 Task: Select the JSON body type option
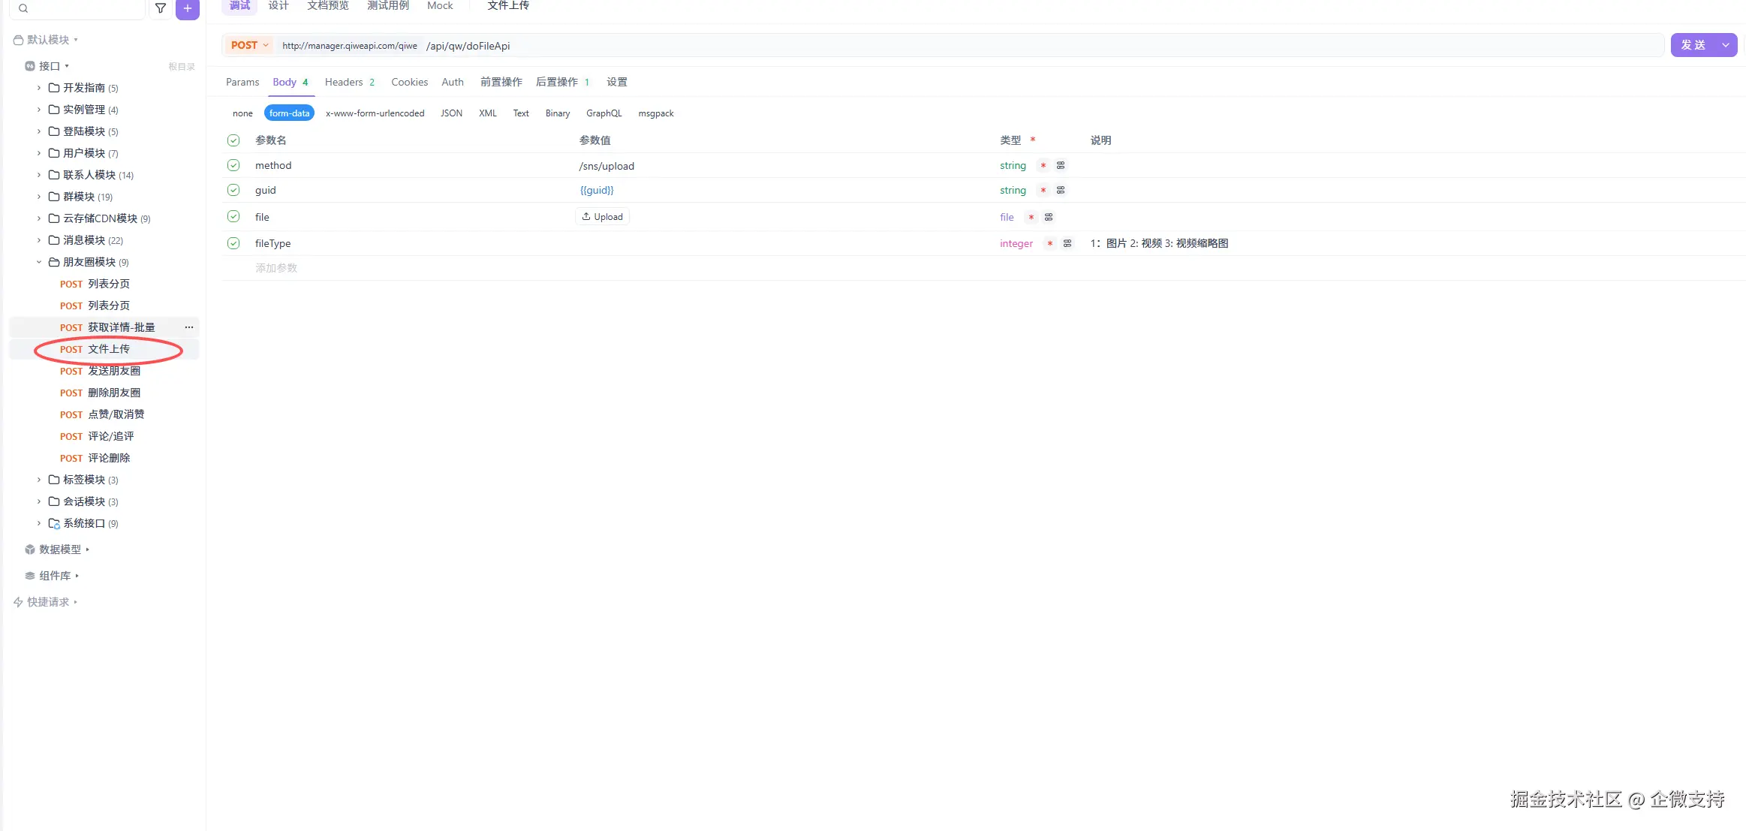pos(451,113)
